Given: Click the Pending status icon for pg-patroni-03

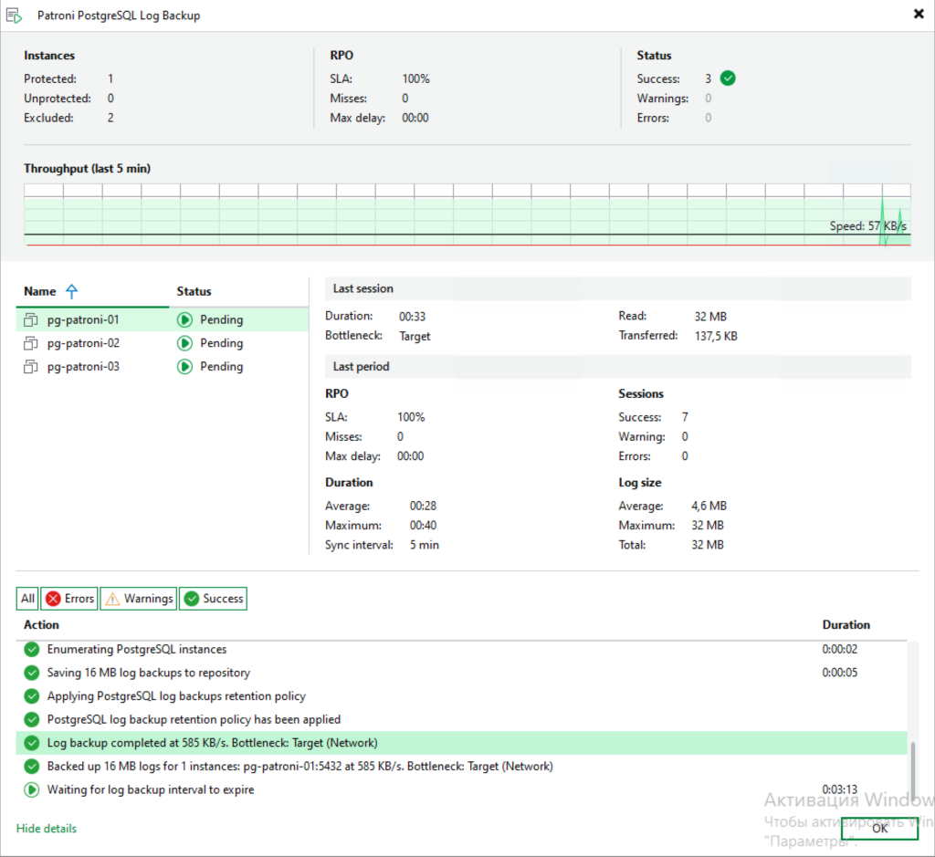Looking at the screenshot, I should coord(184,367).
